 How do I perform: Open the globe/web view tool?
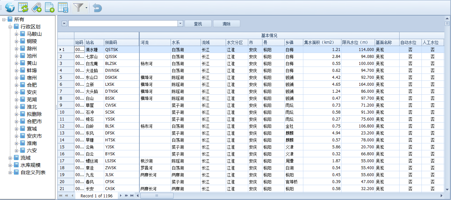point(9,7)
